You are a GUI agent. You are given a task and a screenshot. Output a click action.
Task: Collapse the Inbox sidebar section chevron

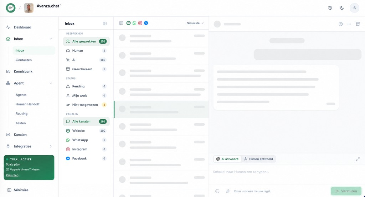pyautogui.click(x=51, y=39)
